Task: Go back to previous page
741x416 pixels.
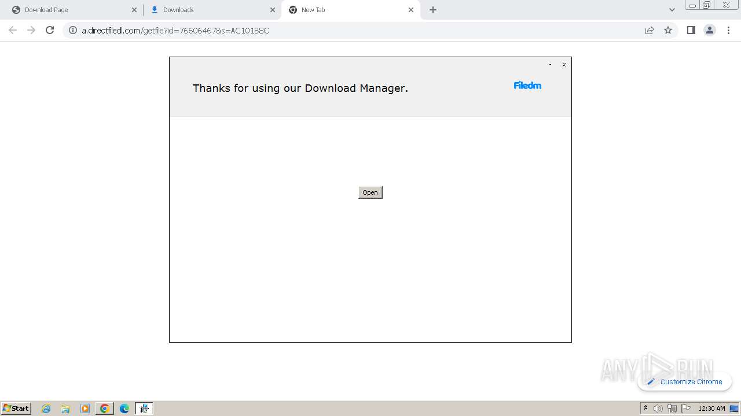Action: 13,30
